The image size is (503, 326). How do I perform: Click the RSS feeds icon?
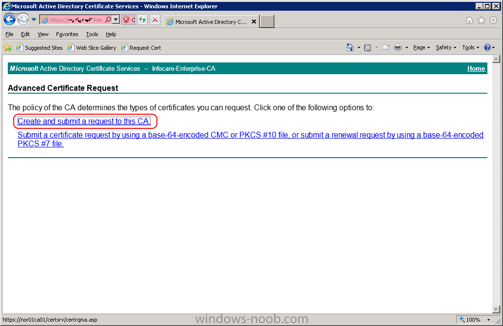pos(368,47)
